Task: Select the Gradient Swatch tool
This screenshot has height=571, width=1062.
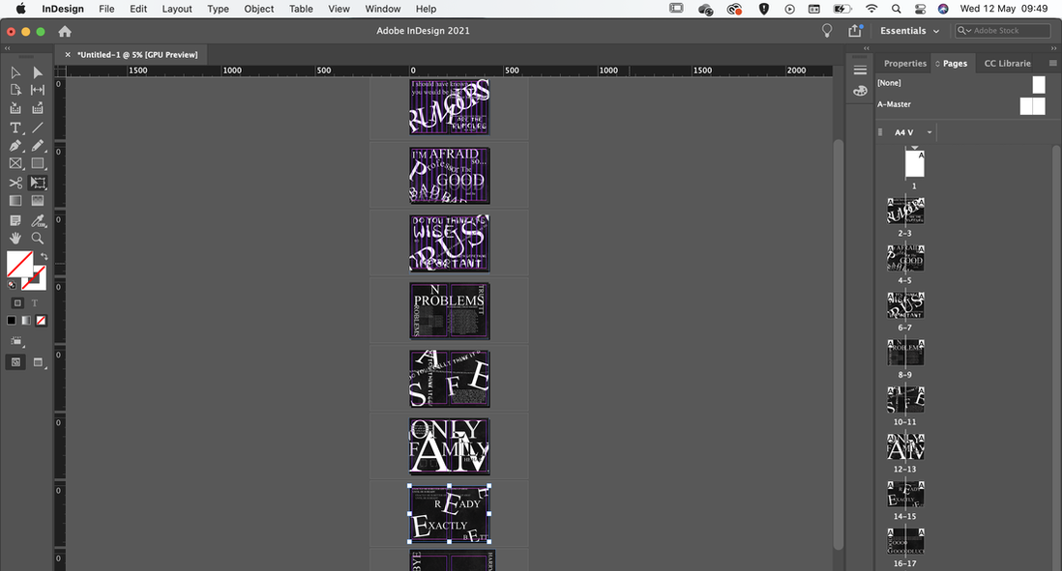Action: (15, 201)
